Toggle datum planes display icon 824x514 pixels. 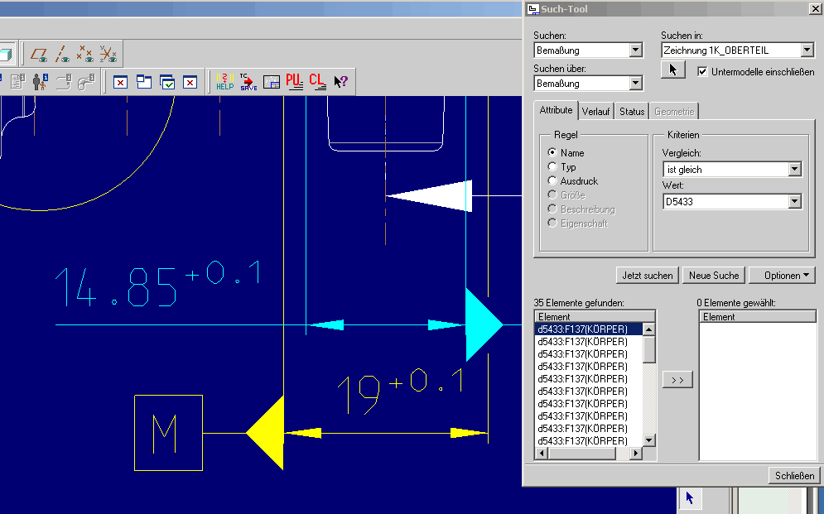coord(39,54)
